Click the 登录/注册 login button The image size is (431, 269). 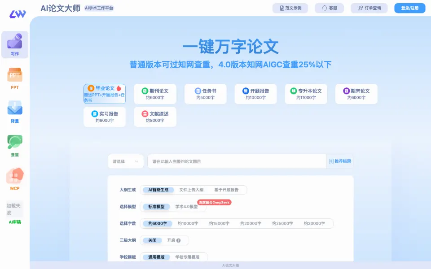coord(409,8)
